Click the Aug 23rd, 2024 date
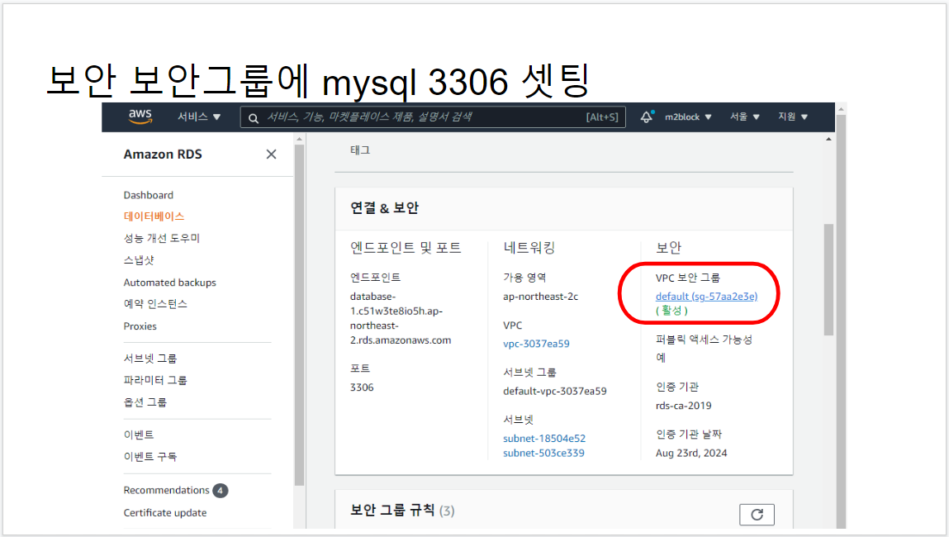Image resolution: width=949 pixels, height=537 pixels. (691, 453)
